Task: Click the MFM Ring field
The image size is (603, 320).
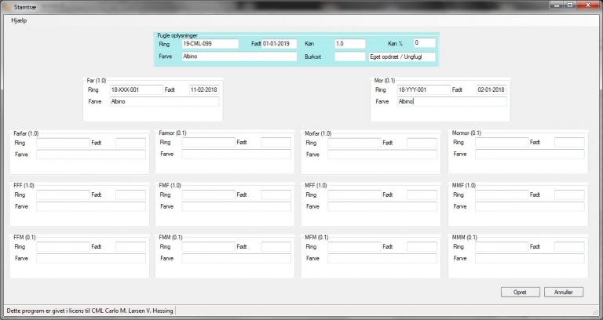Action: (x=355, y=246)
